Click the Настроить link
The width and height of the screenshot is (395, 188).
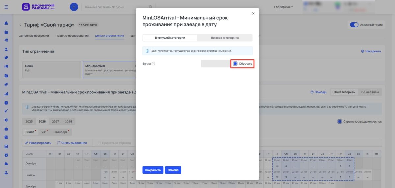point(371,51)
